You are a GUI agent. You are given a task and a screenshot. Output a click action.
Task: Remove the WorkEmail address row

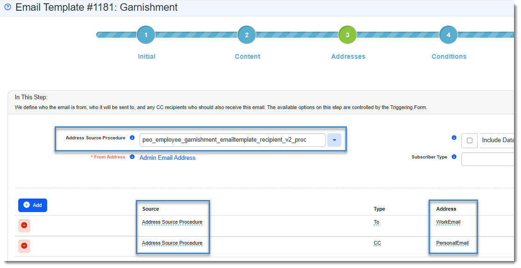(x=24, y=226)
